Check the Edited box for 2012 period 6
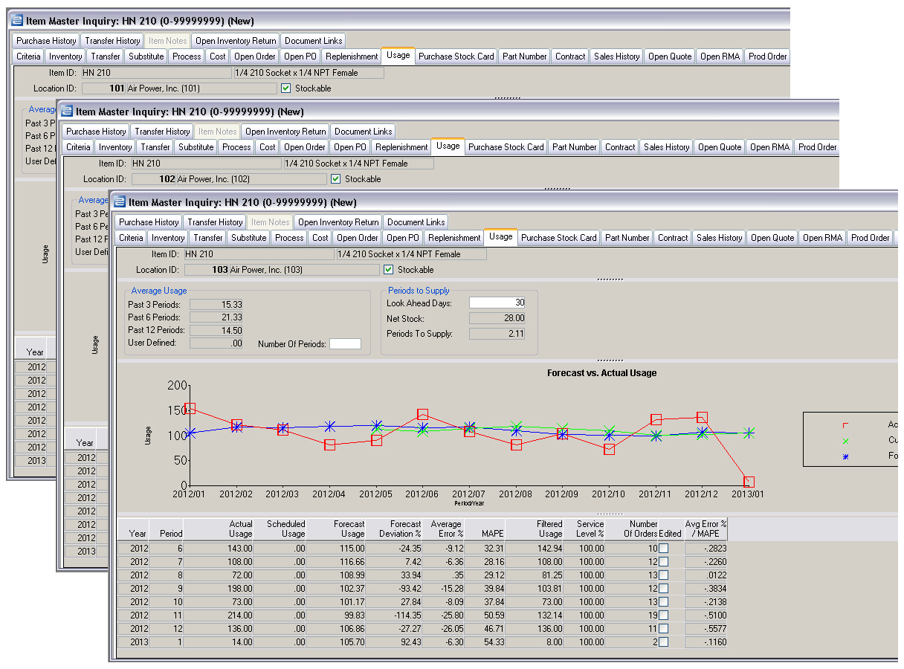This screenshot has width=904, height=669. (x=663, y=548)
